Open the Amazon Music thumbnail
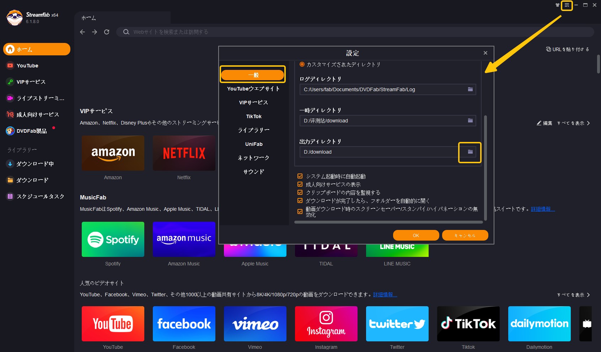This screenshot has height=352, width=601. [184, 240]
